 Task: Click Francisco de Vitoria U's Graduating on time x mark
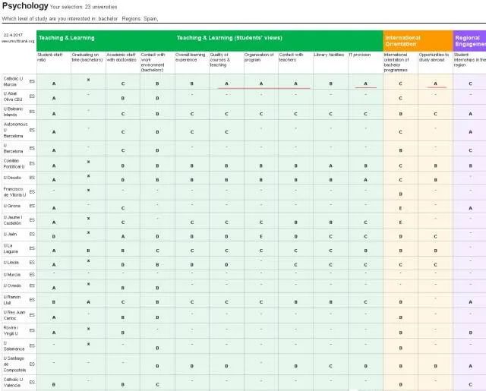[88, 190]
